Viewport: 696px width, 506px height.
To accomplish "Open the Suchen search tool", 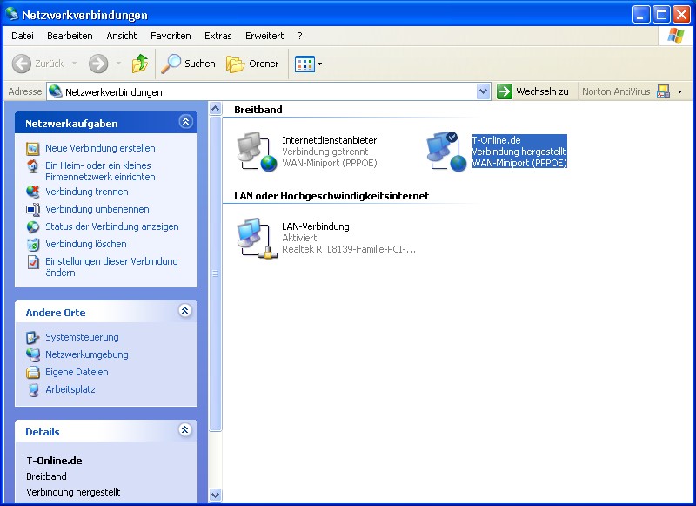I will 189,64.
